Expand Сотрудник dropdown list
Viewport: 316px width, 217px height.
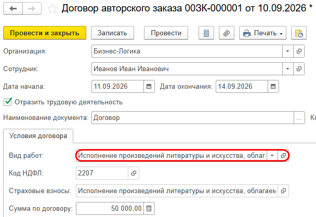coord(287,69)
